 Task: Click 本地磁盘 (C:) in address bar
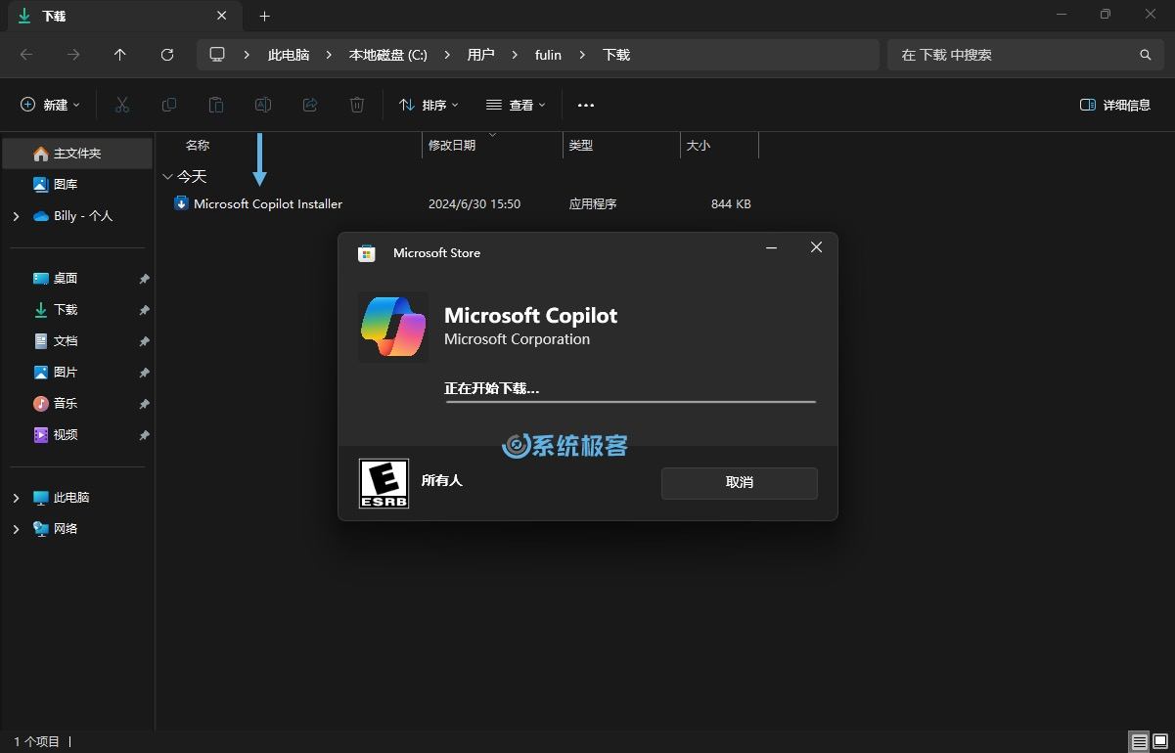click(x=388, y=55)
